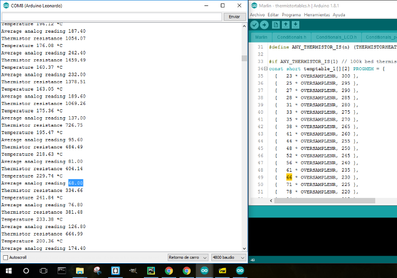Image resolution: width=397 pixels, height=278 pixels.
Task: Open the Windows Start menu
Action: 8,271
